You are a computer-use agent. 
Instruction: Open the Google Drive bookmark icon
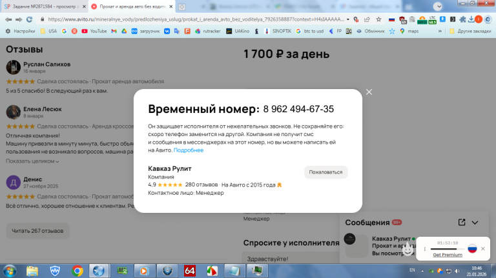pos(124,31)
